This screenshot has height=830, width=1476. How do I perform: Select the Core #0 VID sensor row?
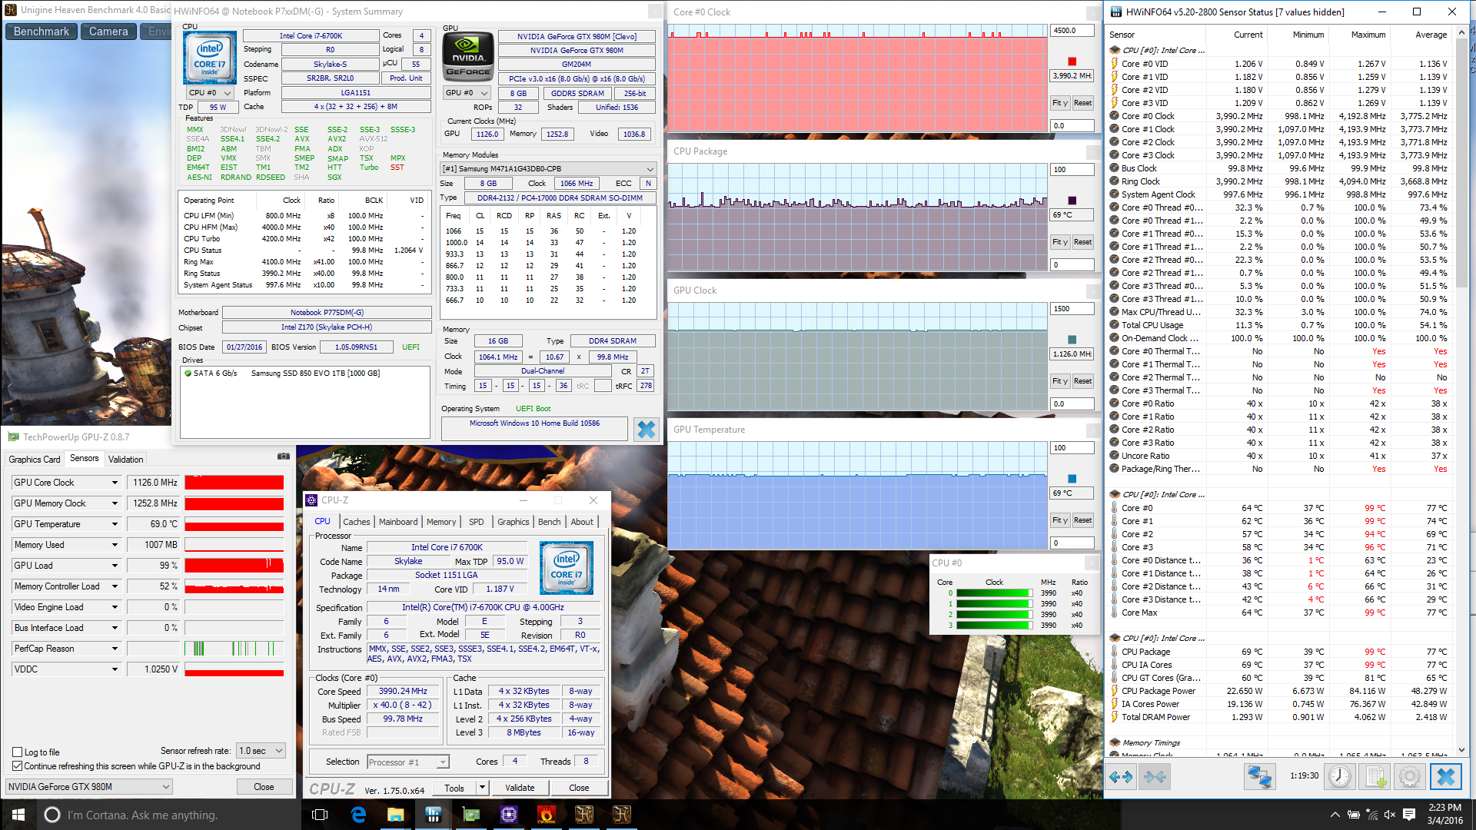pyautogui.click(x=1279, y=64)
